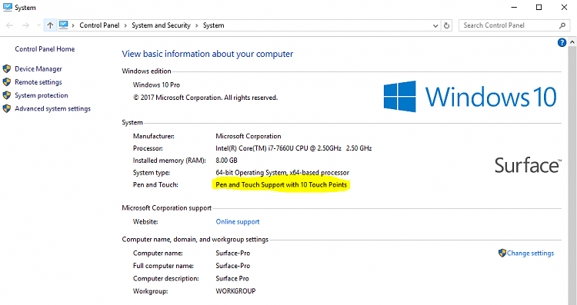
Task: Select highlighted Pen and Touch Support text
Action: click(281, 184)
